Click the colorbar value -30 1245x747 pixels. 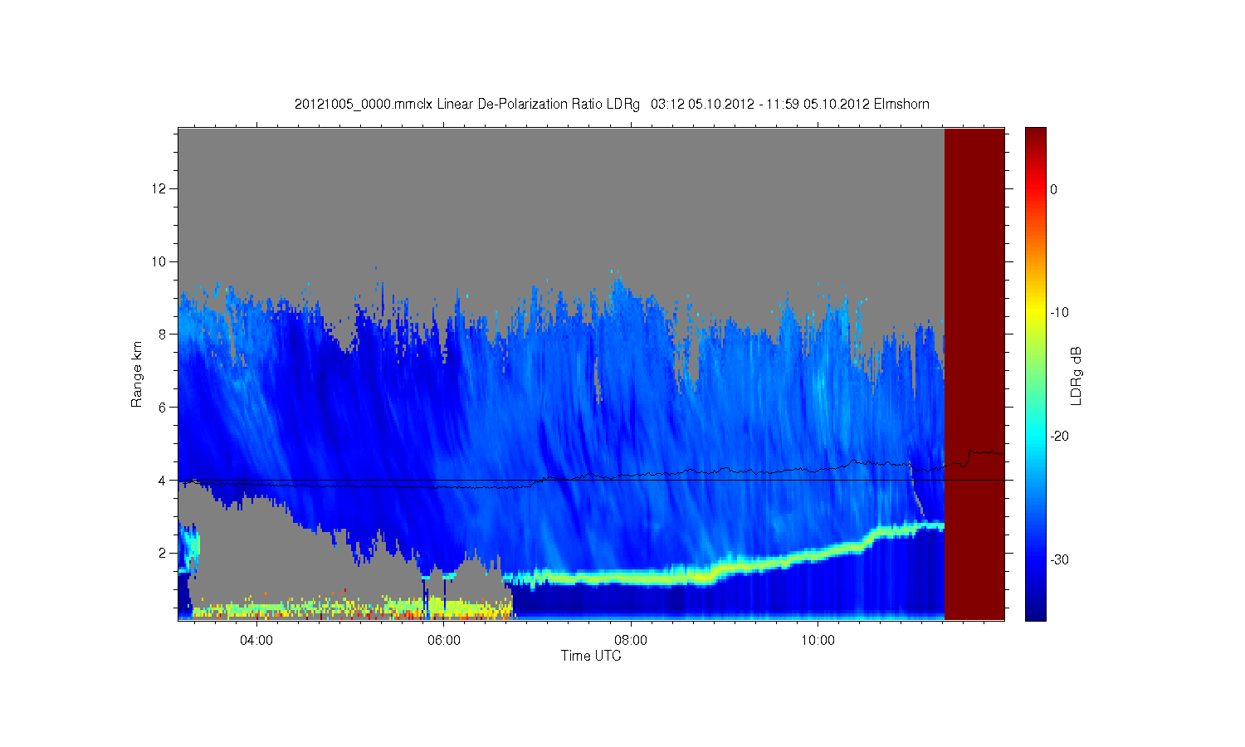pos(1059,560)
